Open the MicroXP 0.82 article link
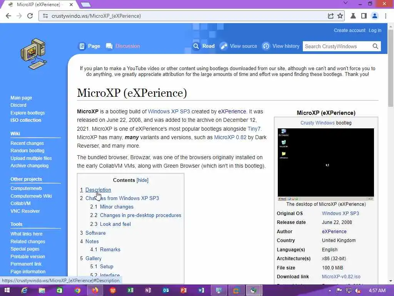Image resolution: width=394 pixels, height=296 pixels. (x=230, y=138)
